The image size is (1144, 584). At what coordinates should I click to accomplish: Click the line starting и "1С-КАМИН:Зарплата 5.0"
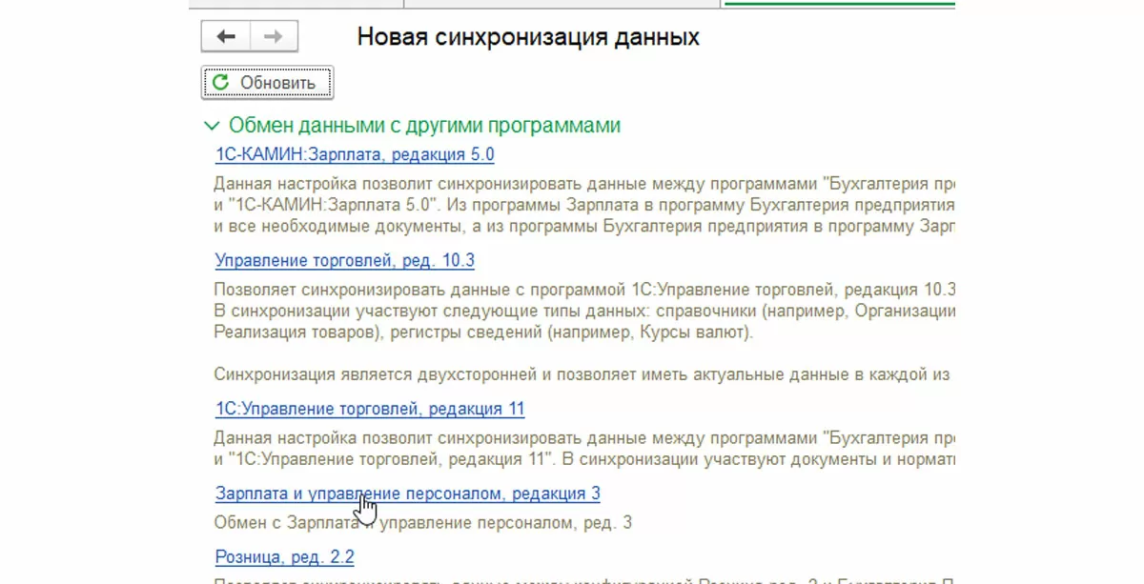(x=584, y=206)
